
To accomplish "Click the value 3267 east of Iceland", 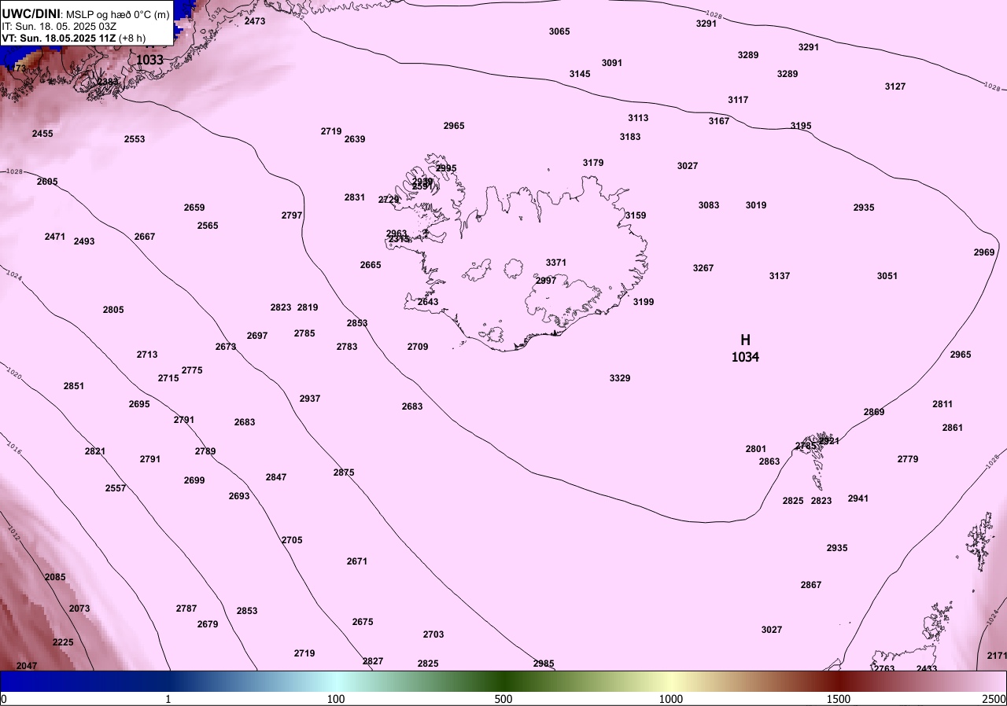I will click(x=703, y=268).
